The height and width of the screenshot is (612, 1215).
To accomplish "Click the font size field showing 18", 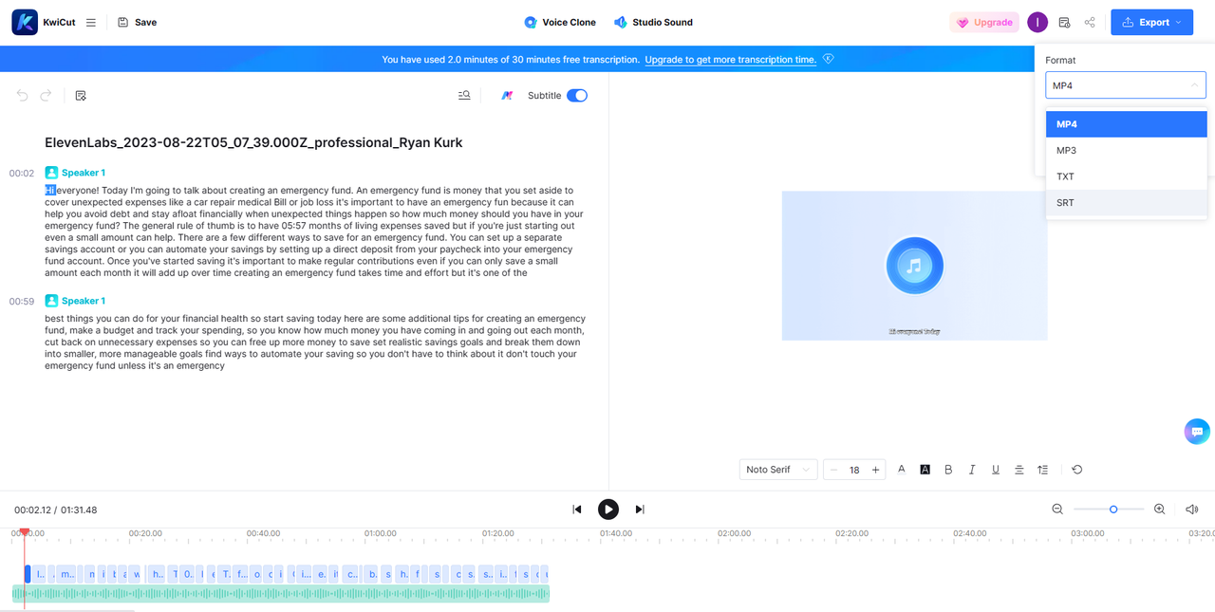I will pyautogui.click(x=854, y=470).
